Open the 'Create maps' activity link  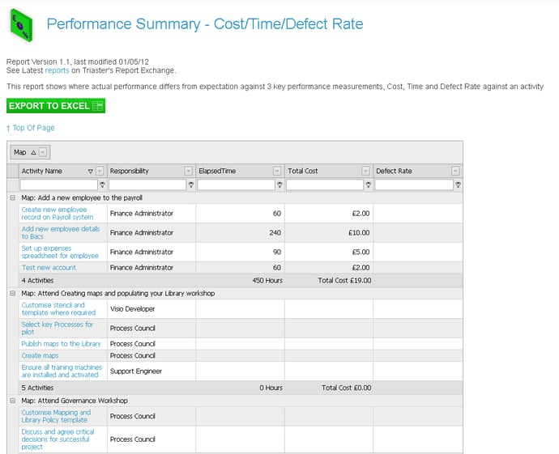click(x=40, y=356)
